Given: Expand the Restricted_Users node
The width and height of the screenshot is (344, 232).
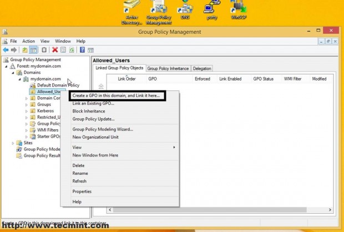Looking at the screenshot, I should (x=27, y=118).
